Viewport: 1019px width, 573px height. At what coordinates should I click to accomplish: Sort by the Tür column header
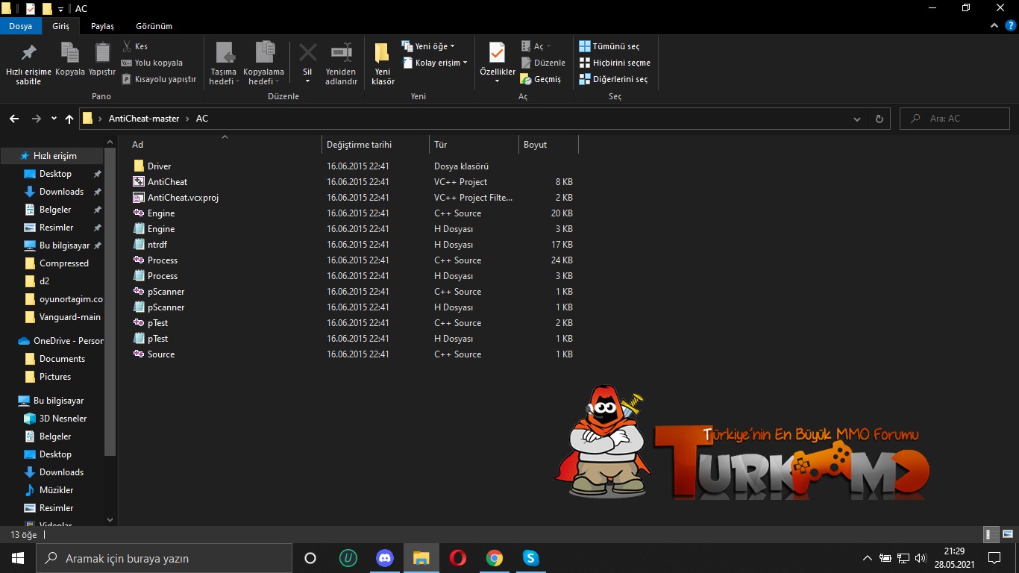(x=474, y=145)
